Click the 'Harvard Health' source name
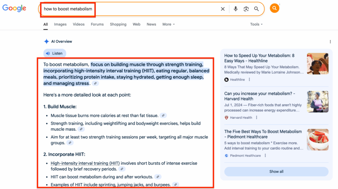 [x=241, y=117]
